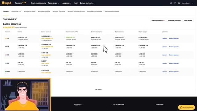Click Депозит link in ETH row
Image resolution: width=197 pixels, height=111 pixels.
click(x=164, y=47)
